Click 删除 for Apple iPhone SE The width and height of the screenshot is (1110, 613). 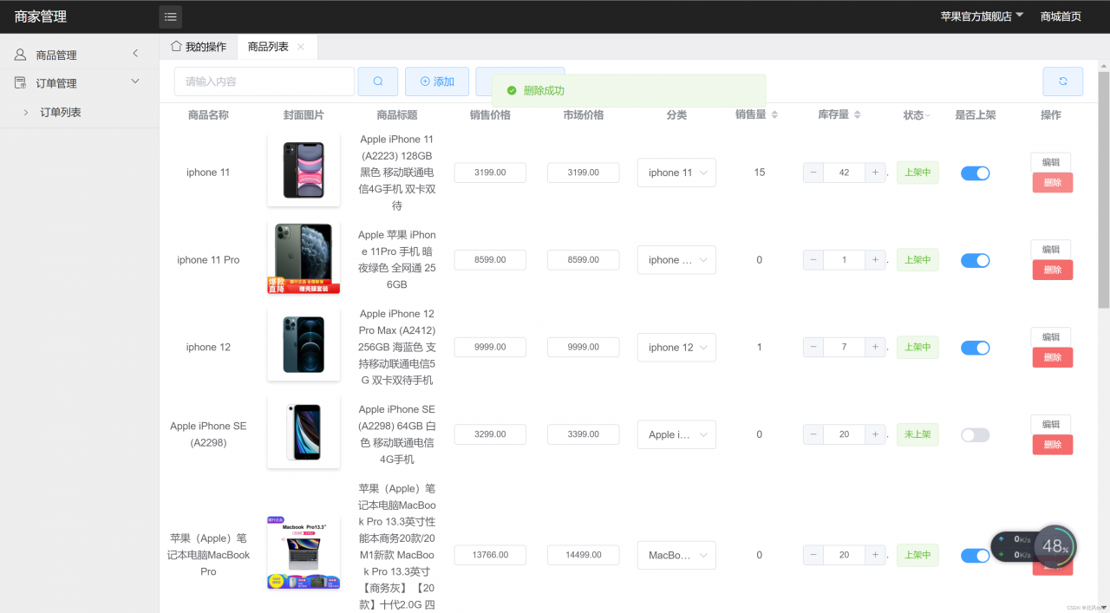point(1053,445)
